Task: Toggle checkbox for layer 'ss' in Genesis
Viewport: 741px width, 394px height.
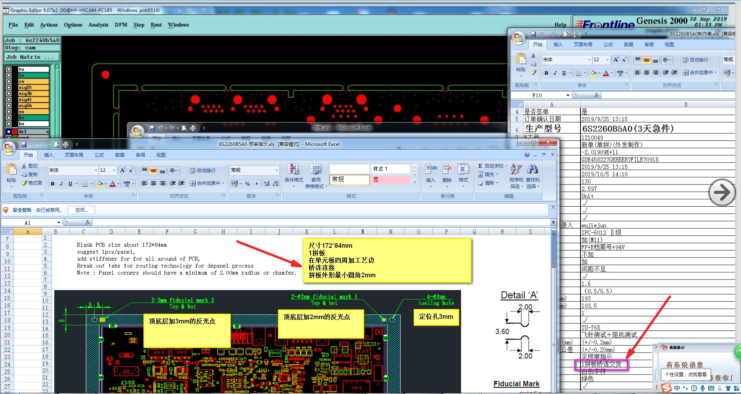Action: (9, 112)
